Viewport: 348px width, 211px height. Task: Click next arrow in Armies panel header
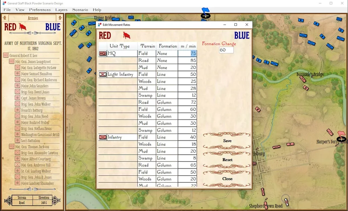60,18
